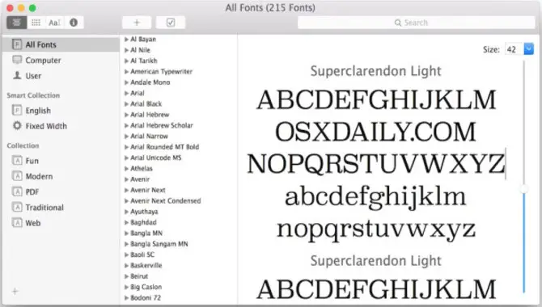
Task: Expand the Arial Black disclosure triangle
Action: (x=126, y=104)
